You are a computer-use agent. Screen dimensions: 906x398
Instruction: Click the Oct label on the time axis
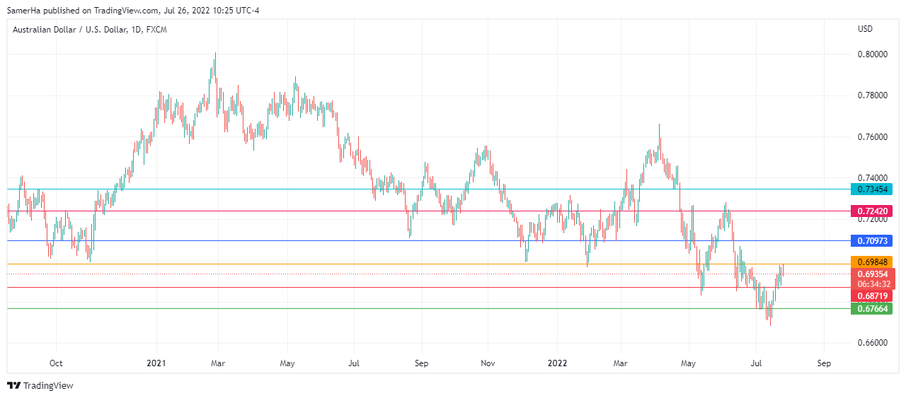point(56,363)
